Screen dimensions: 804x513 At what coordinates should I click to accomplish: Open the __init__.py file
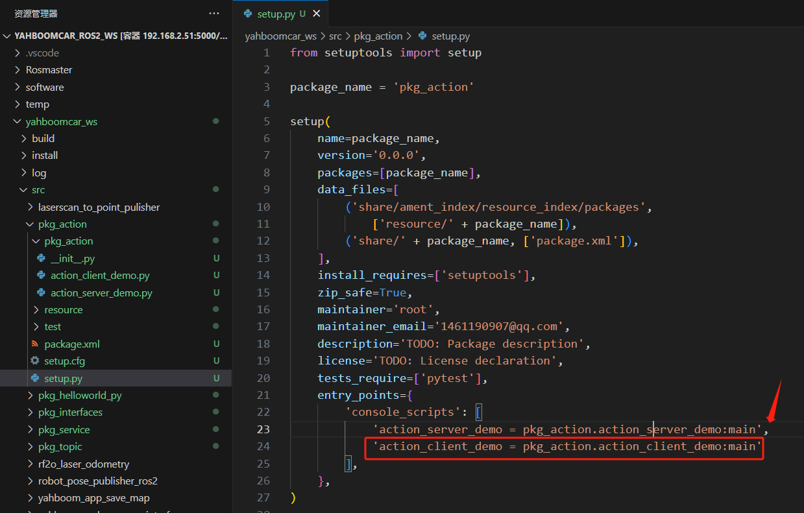[x=116, y=258]
